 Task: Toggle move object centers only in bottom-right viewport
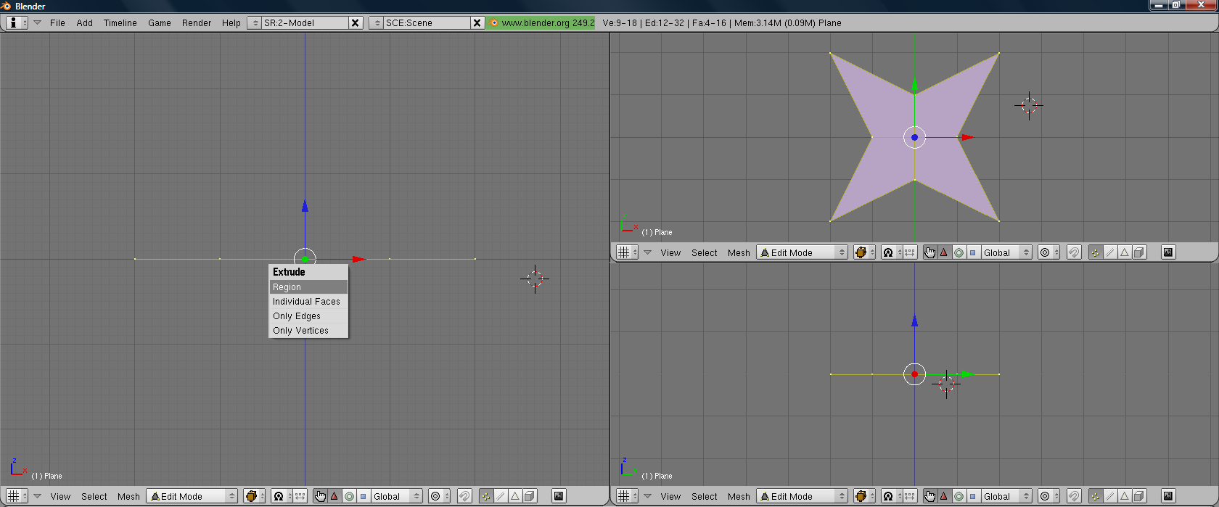click(911, 496)
